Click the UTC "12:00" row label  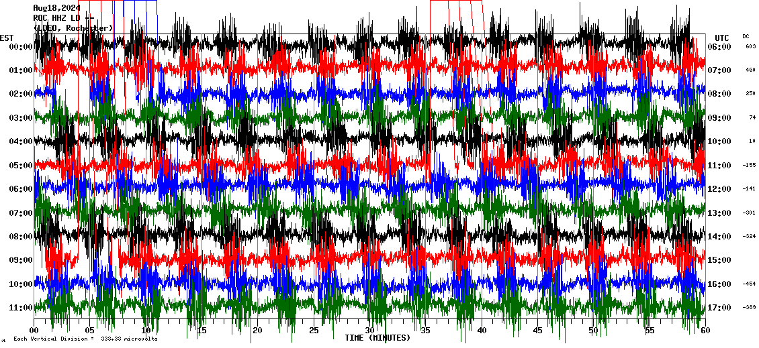719,189
